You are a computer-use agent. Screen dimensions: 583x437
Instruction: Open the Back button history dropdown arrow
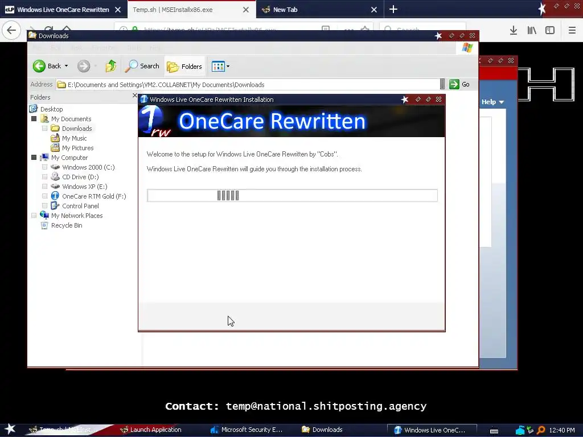66,66
